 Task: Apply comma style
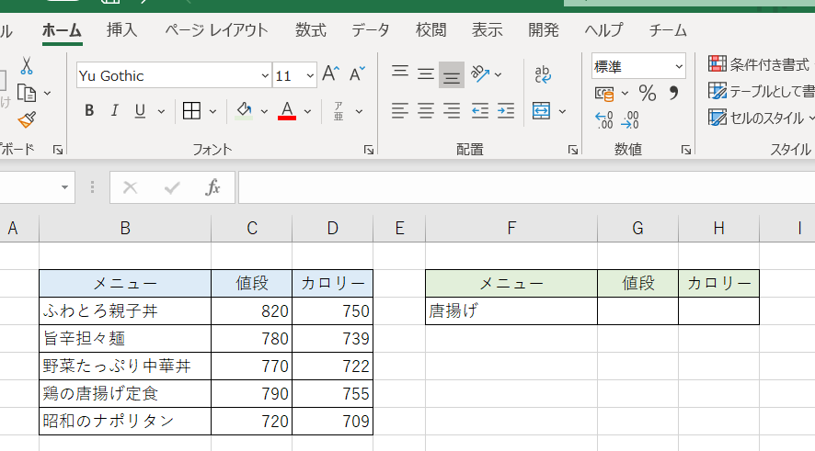click(x=673, y=94)
